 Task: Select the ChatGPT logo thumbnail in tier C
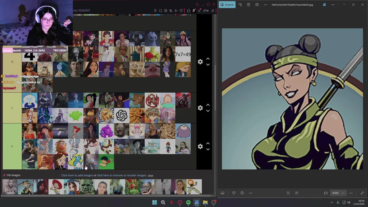pyautogui.click(x=122, y=116)
